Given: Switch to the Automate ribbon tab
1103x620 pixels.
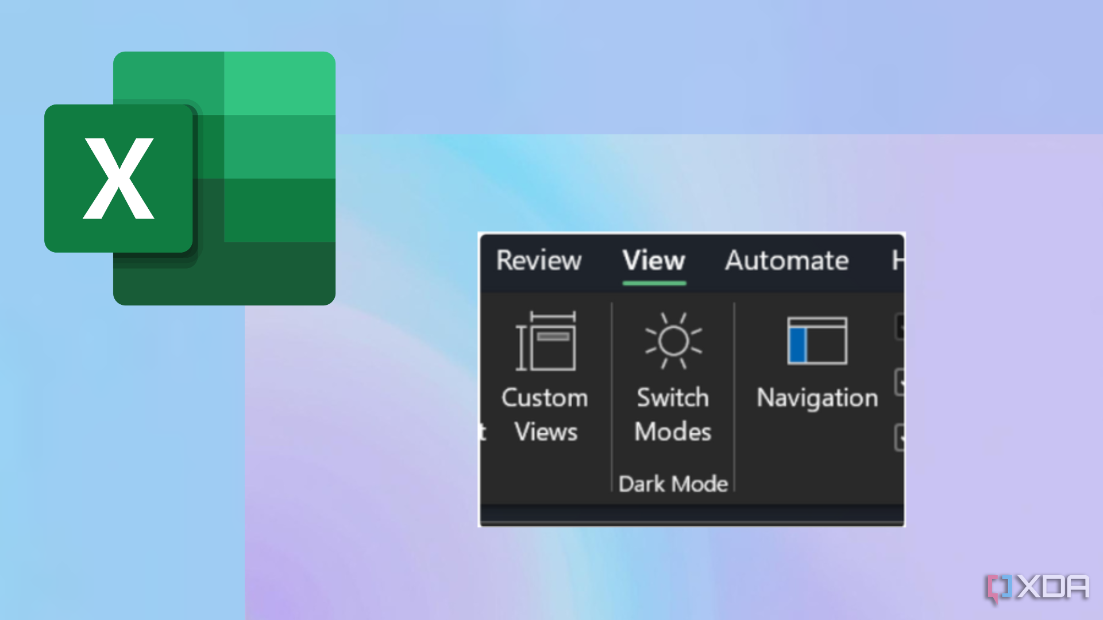Looking at the screenshot, I should click(x=786, y=261).
